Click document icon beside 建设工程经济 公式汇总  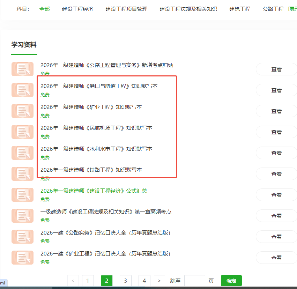click(x=22, y=195)
